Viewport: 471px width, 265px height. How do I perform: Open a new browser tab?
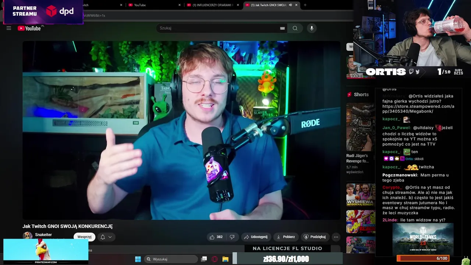305,5
